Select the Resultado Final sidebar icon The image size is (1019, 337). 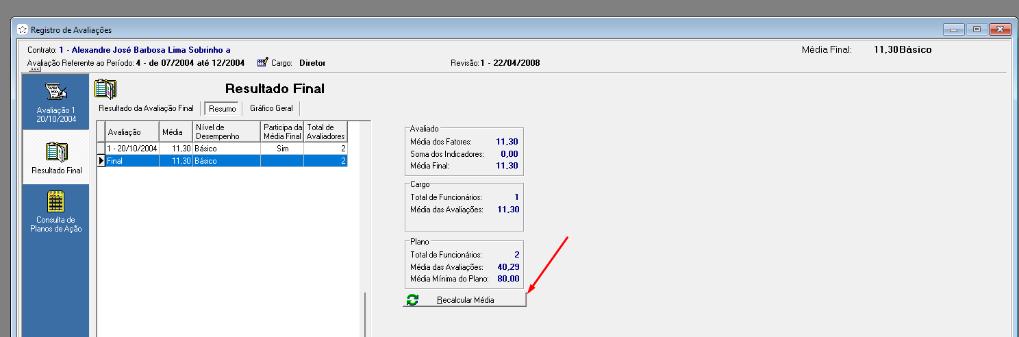(x=55, y=152)
